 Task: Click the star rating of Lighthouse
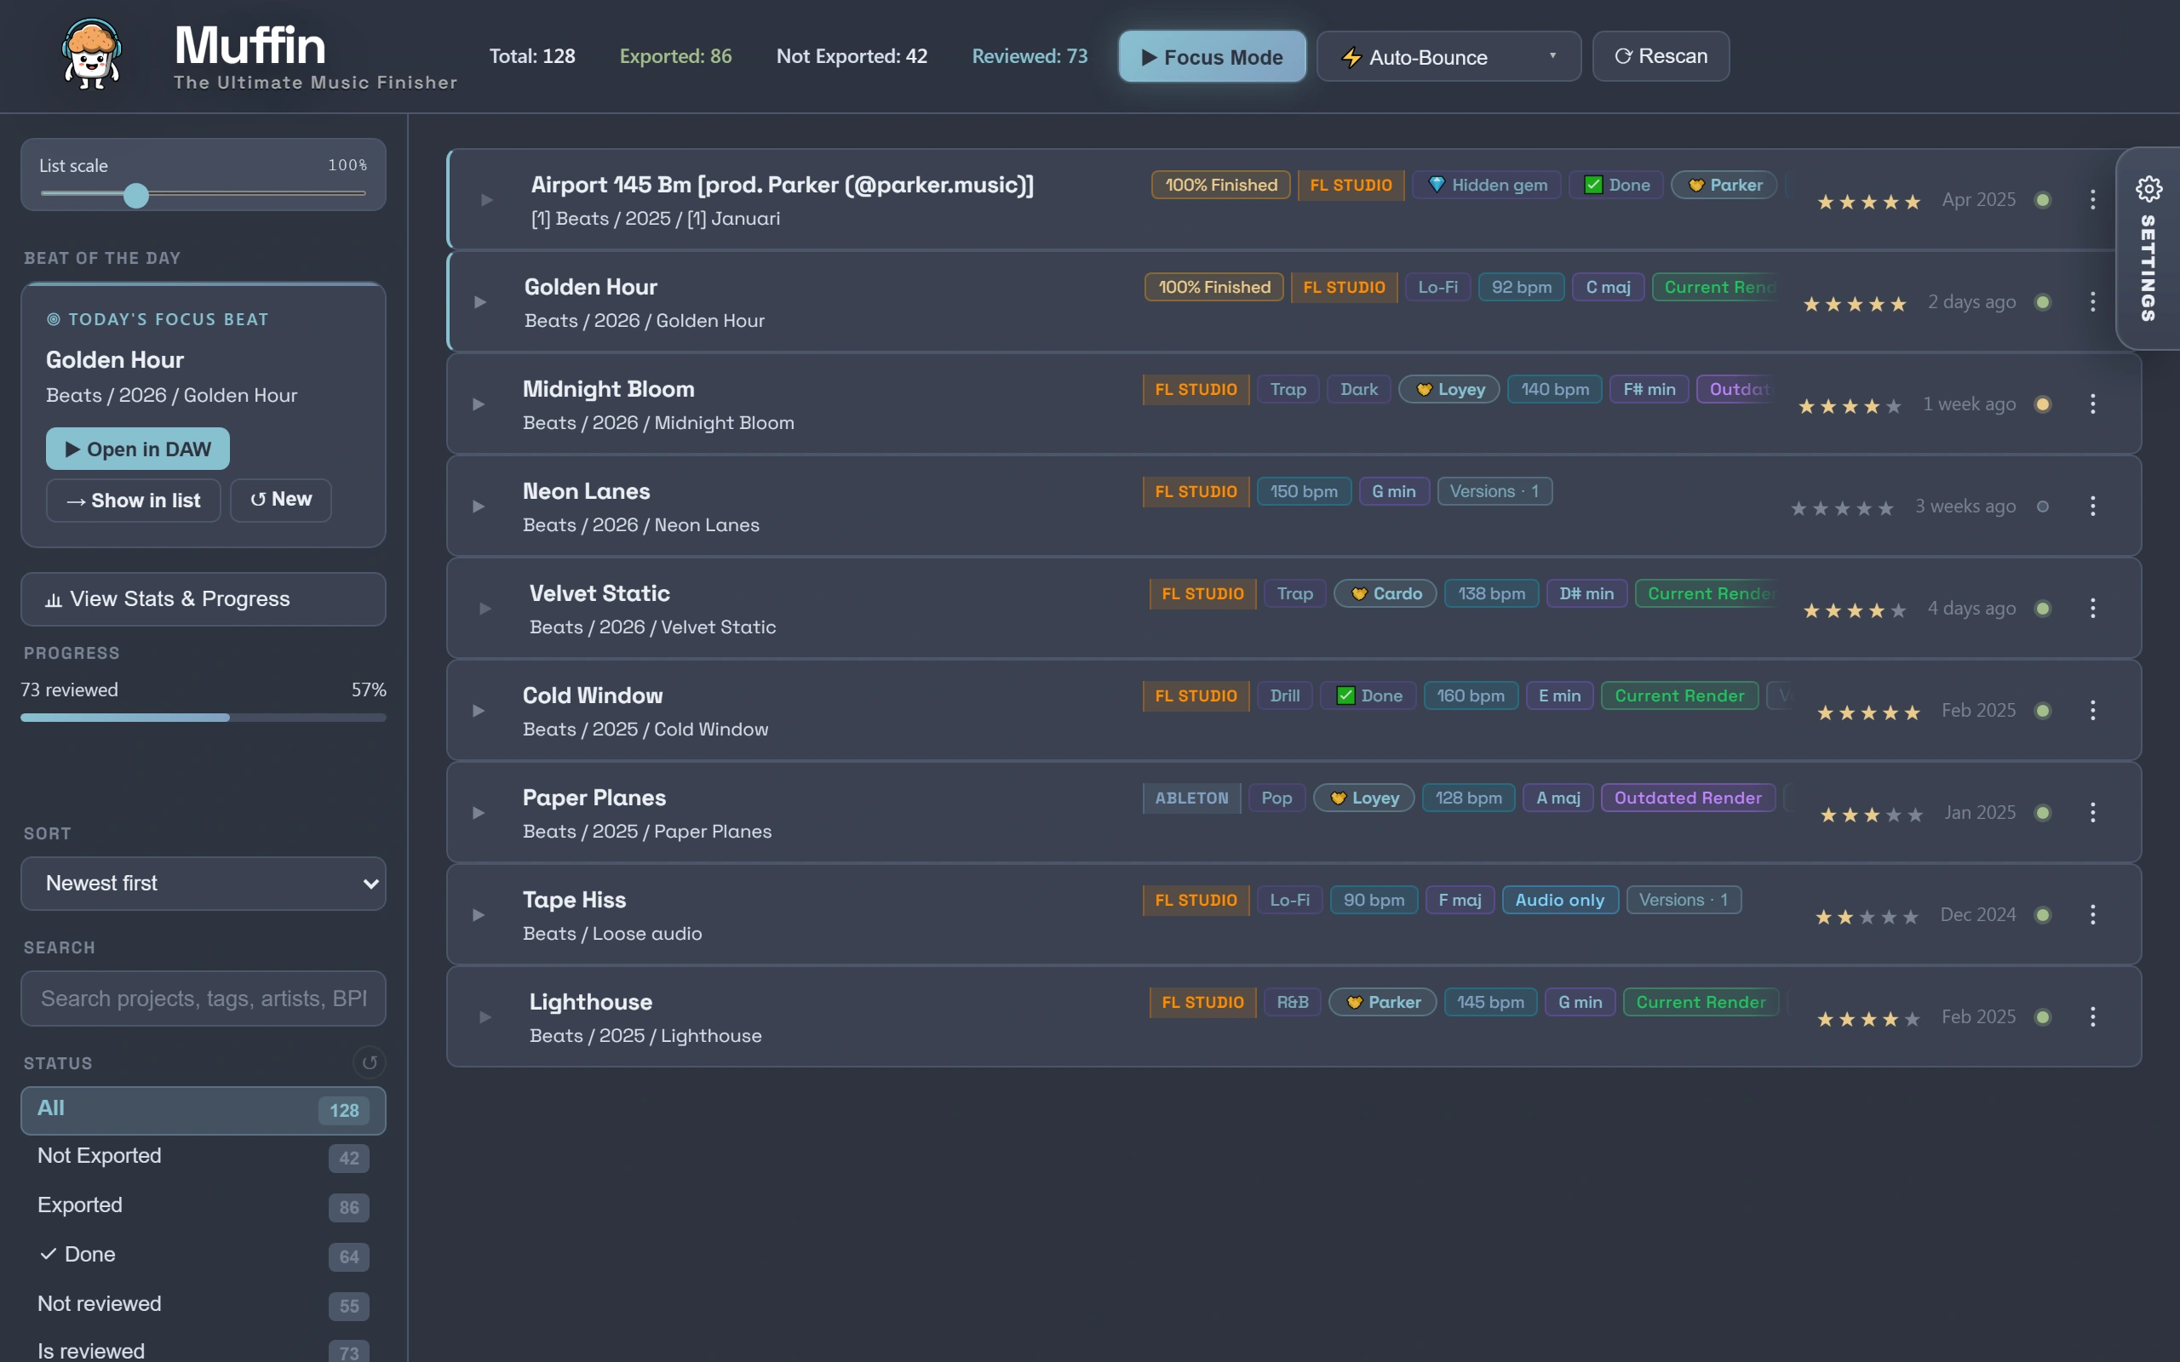[1868, 1019]
